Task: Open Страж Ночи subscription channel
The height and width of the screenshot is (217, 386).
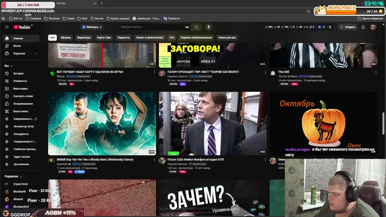Action: click(x=21, y=184)
